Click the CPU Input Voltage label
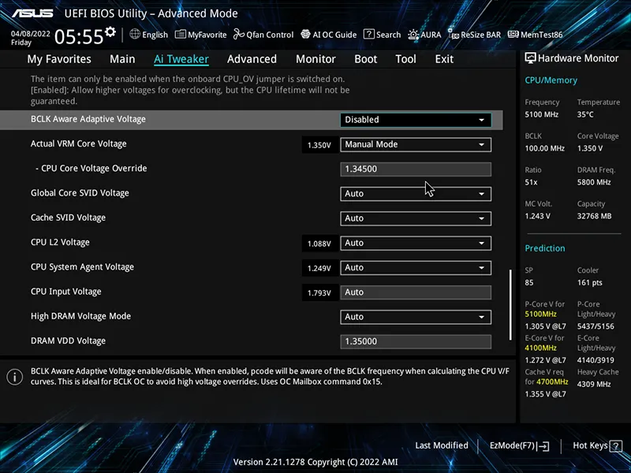This screenshot has height=473, width=631. 66,292
